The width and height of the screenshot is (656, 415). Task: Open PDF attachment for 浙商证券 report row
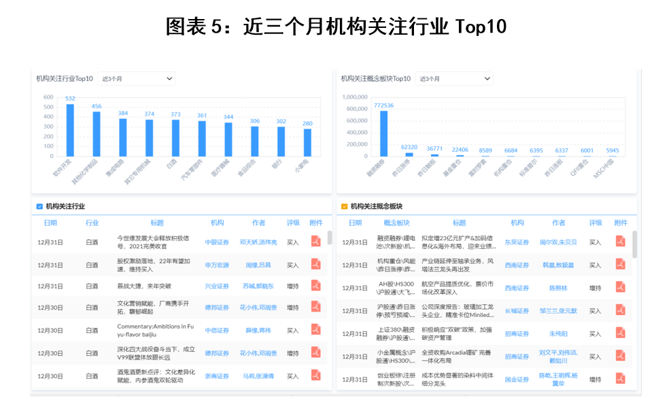point(315,375)
